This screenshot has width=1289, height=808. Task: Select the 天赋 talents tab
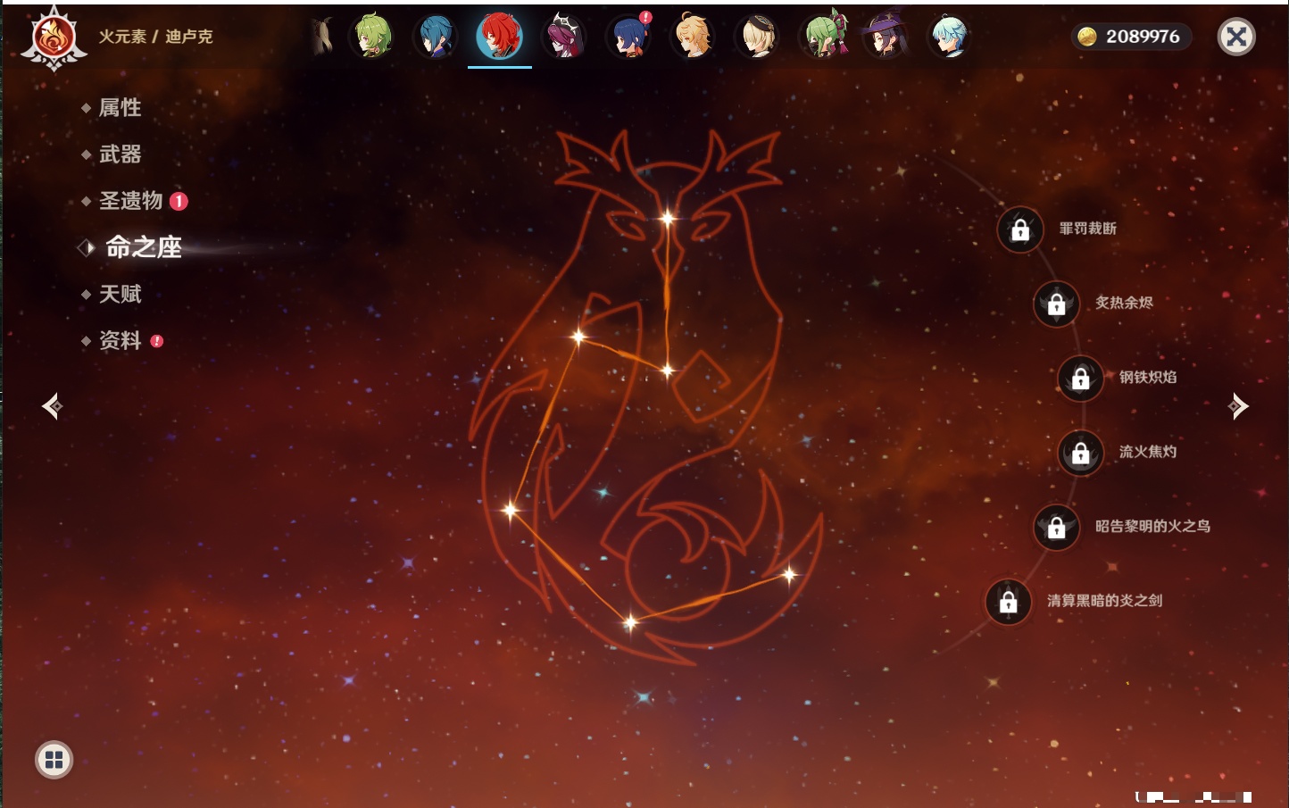pyautogui.click(x=120, y=294)
